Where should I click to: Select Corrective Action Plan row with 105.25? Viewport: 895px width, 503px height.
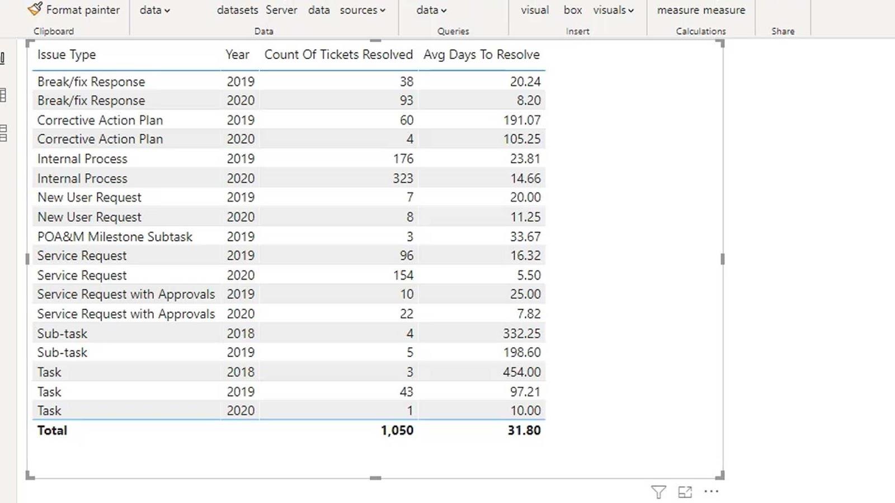pos(289,139)
